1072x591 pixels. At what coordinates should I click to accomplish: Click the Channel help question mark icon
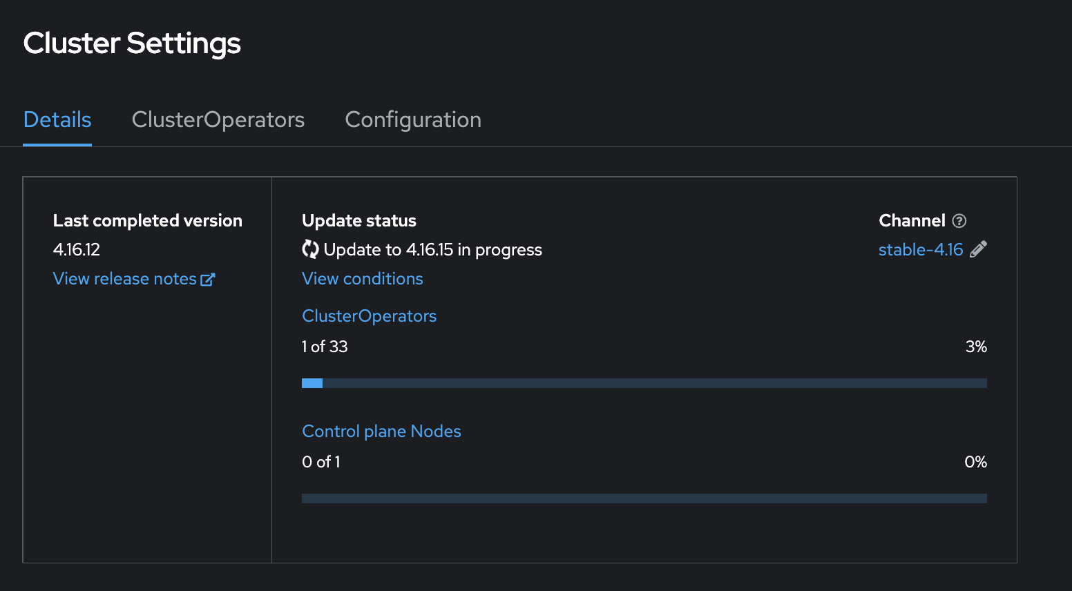point(959,221)
